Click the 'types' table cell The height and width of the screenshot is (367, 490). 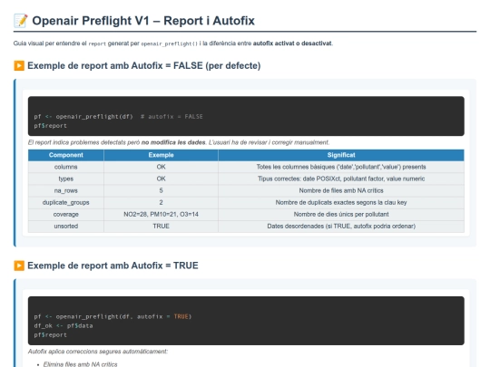coord(66,179)
